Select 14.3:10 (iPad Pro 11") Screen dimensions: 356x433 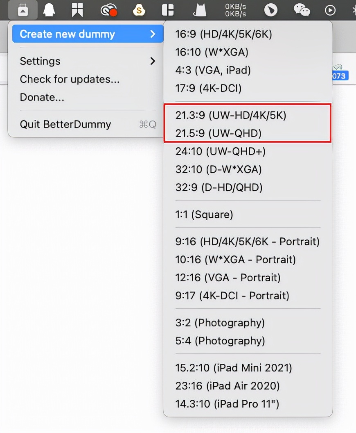(x=248, y=404)
